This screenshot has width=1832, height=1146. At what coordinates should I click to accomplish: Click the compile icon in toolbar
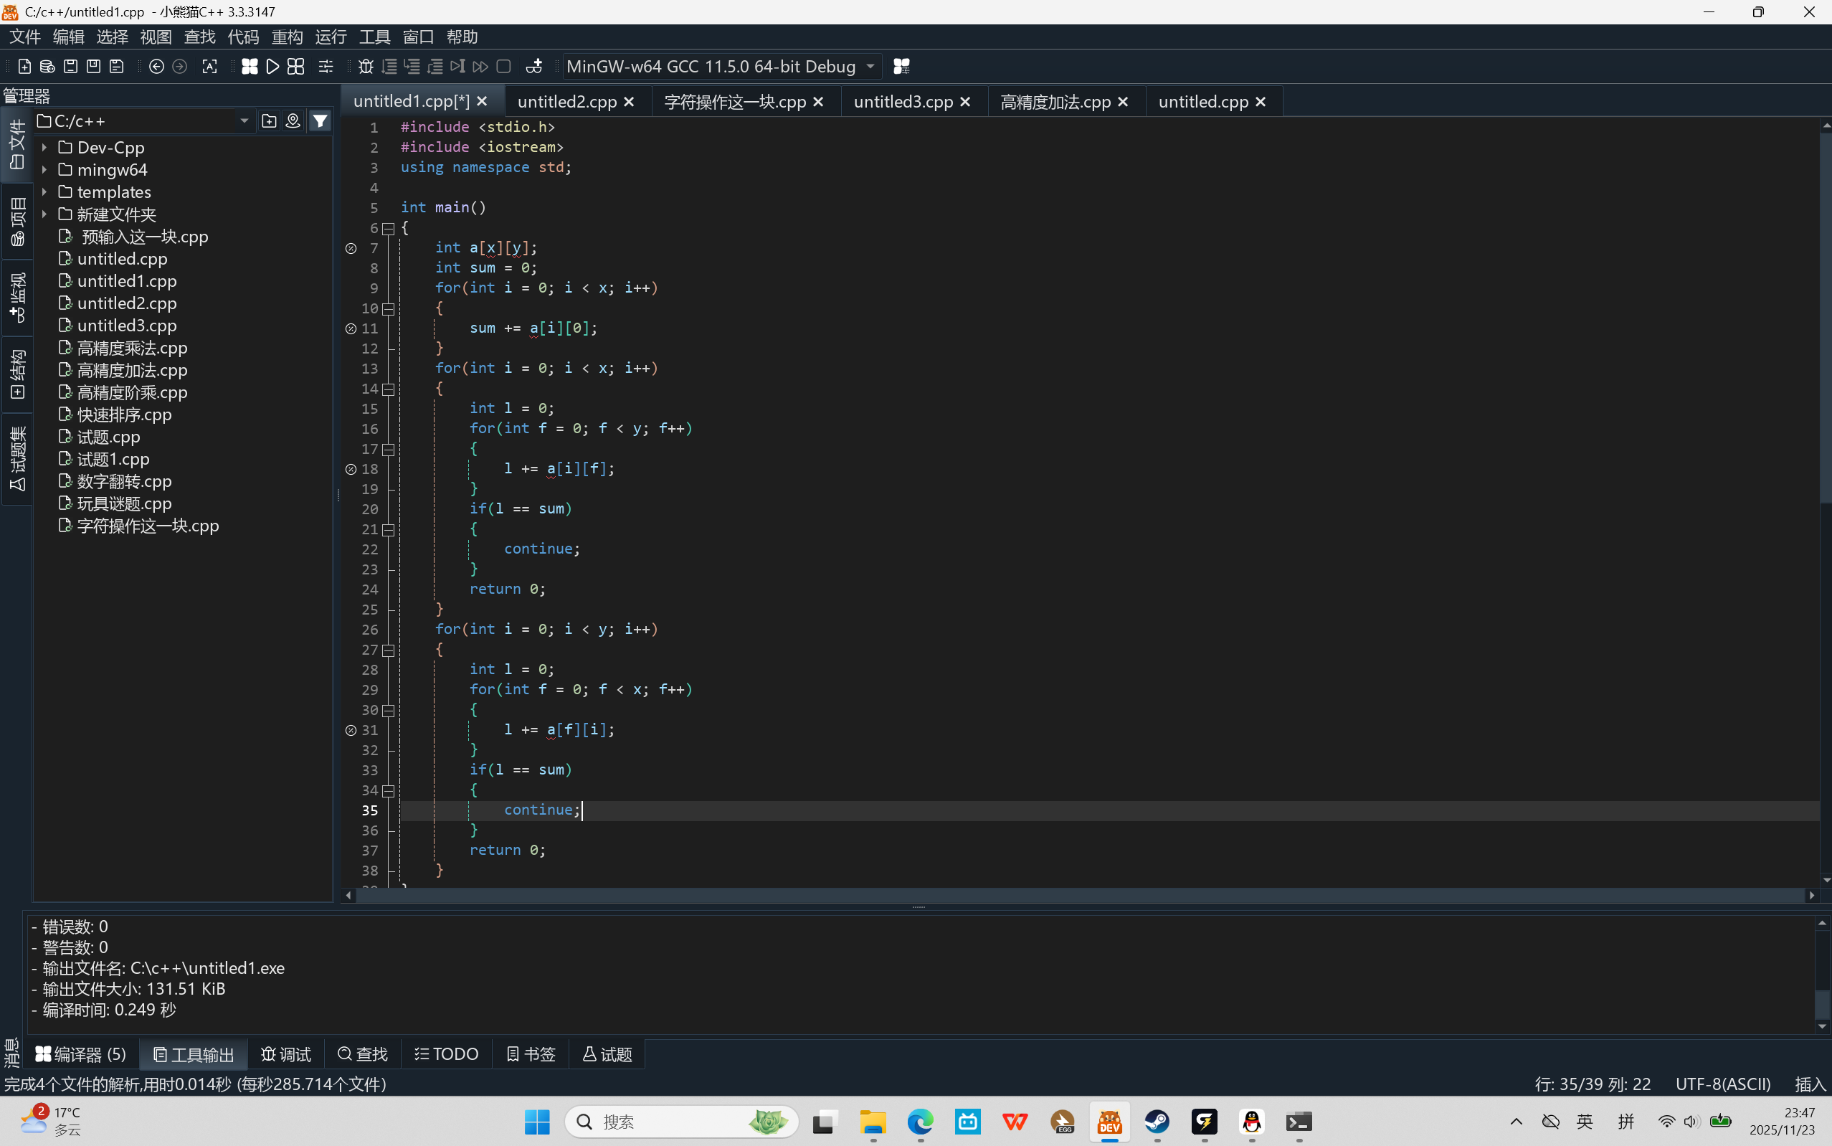250,67
